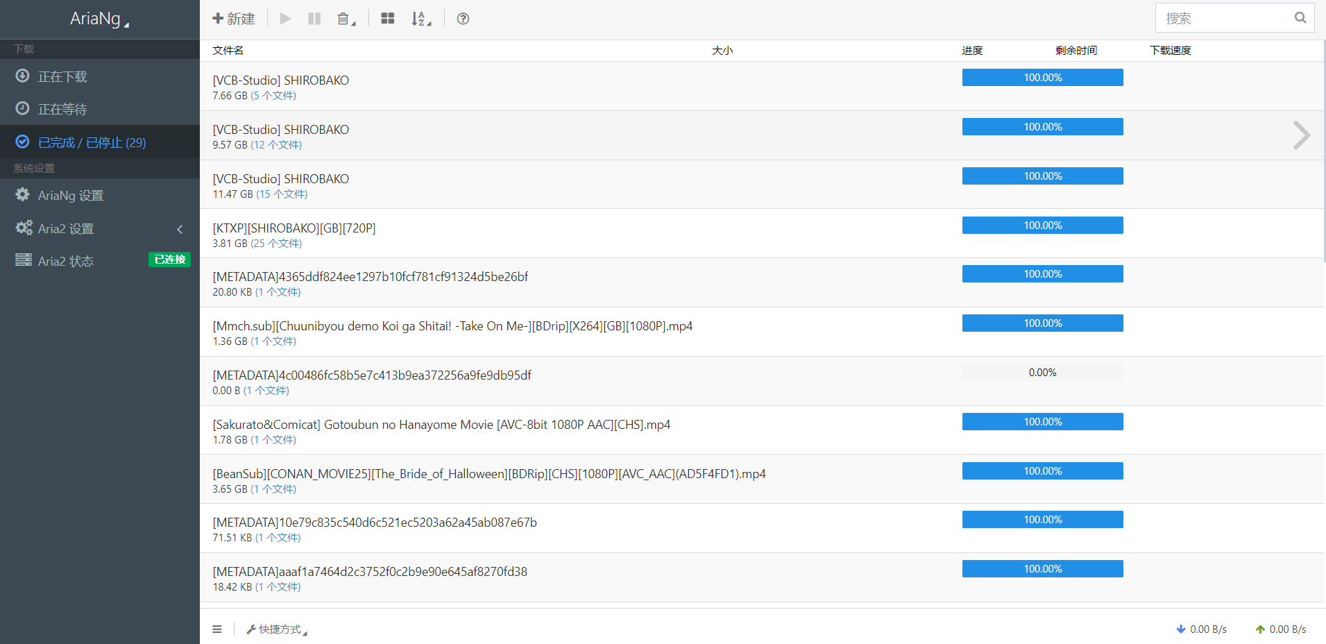Click the search magnifier icon

click(x=1300, y=18)
